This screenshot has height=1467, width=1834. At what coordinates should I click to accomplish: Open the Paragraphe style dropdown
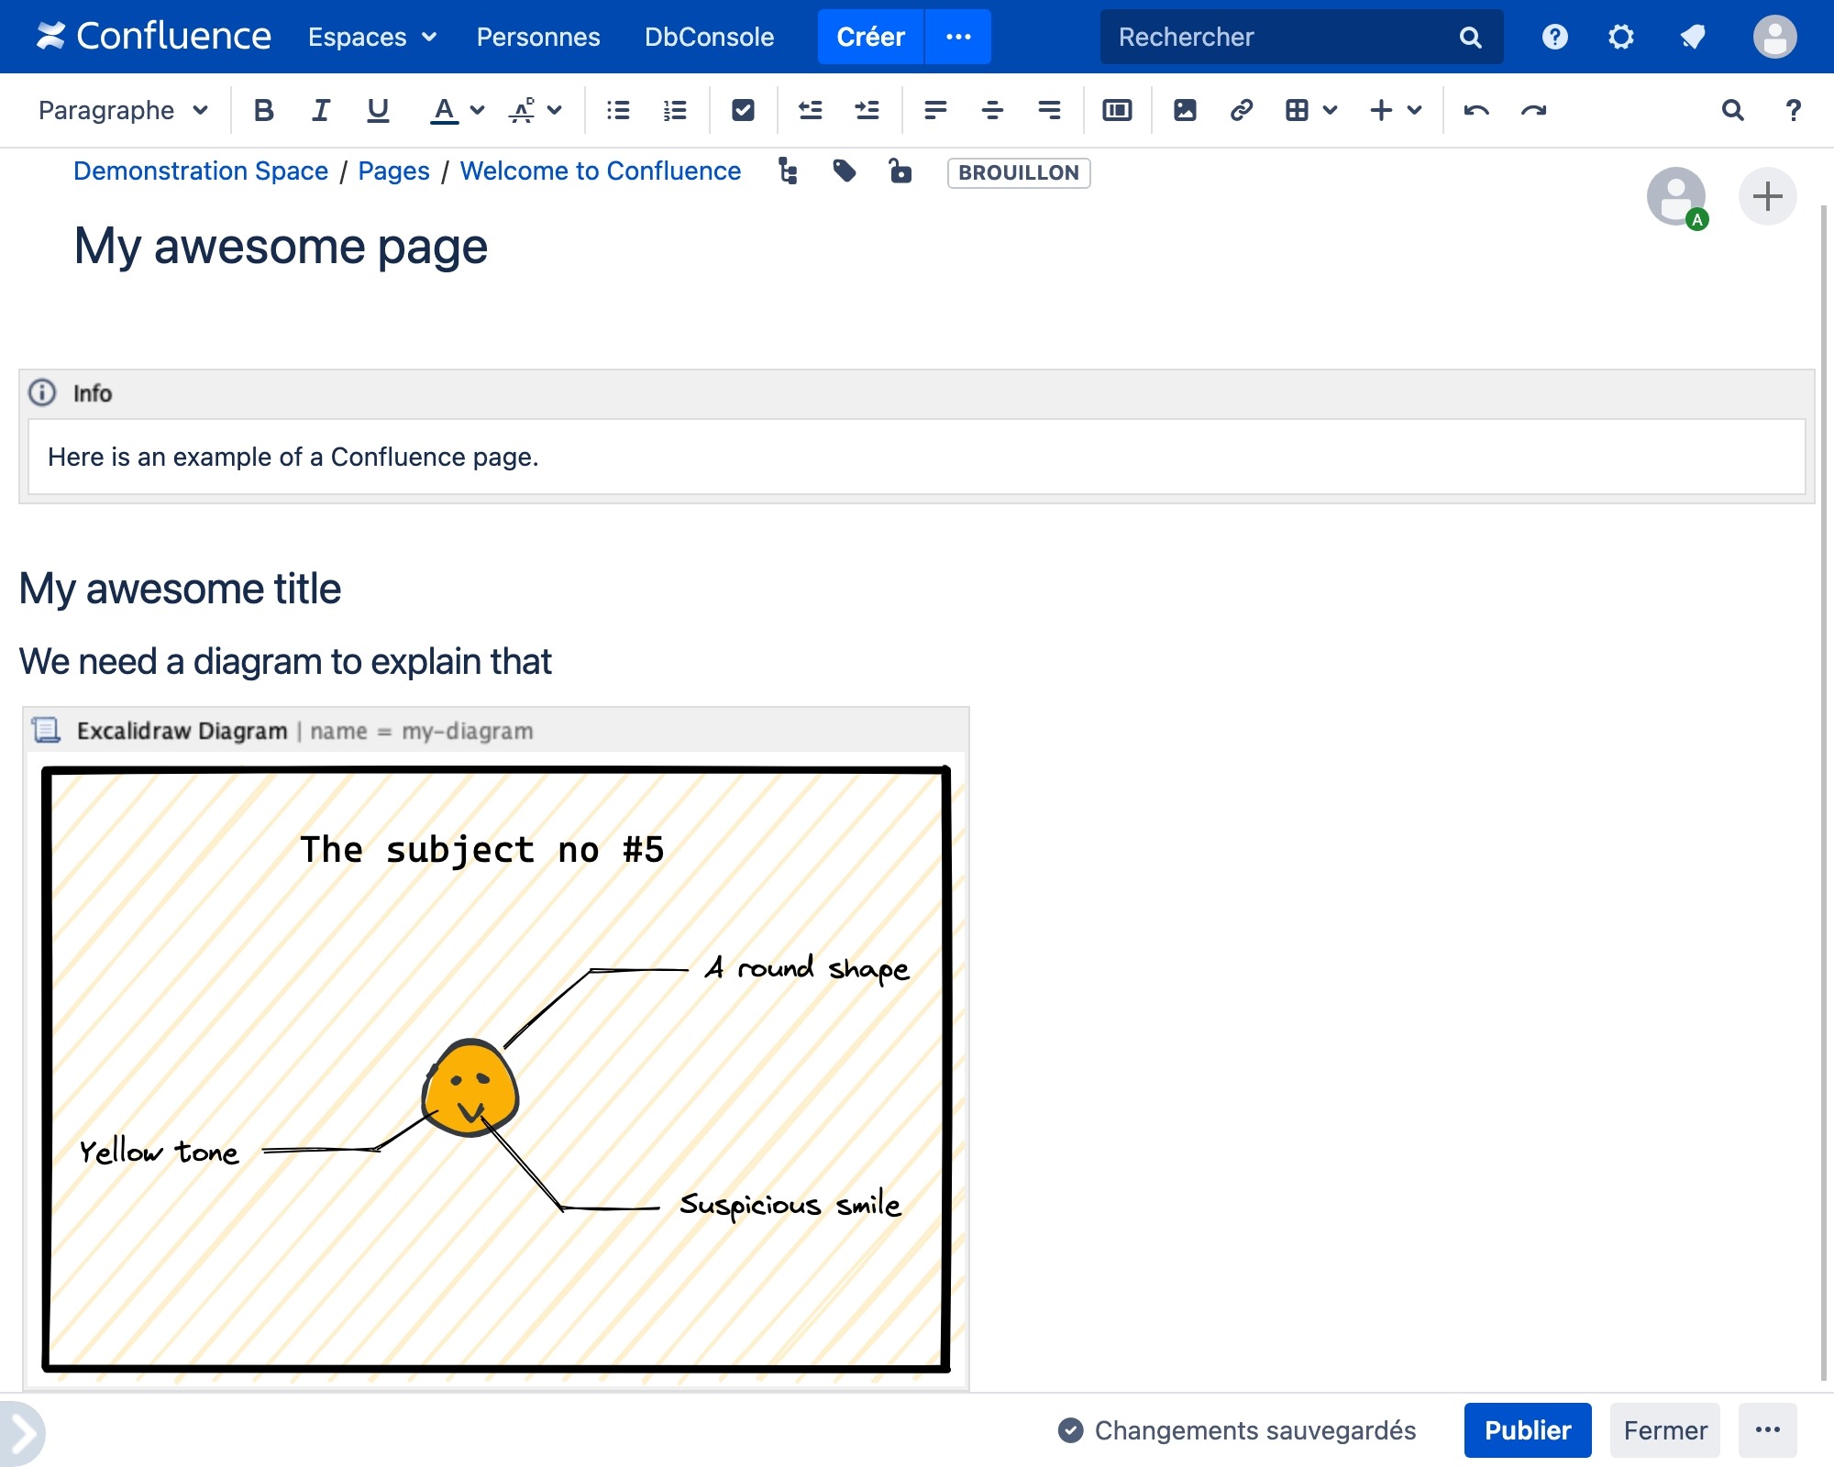click(x=123, y=110)
